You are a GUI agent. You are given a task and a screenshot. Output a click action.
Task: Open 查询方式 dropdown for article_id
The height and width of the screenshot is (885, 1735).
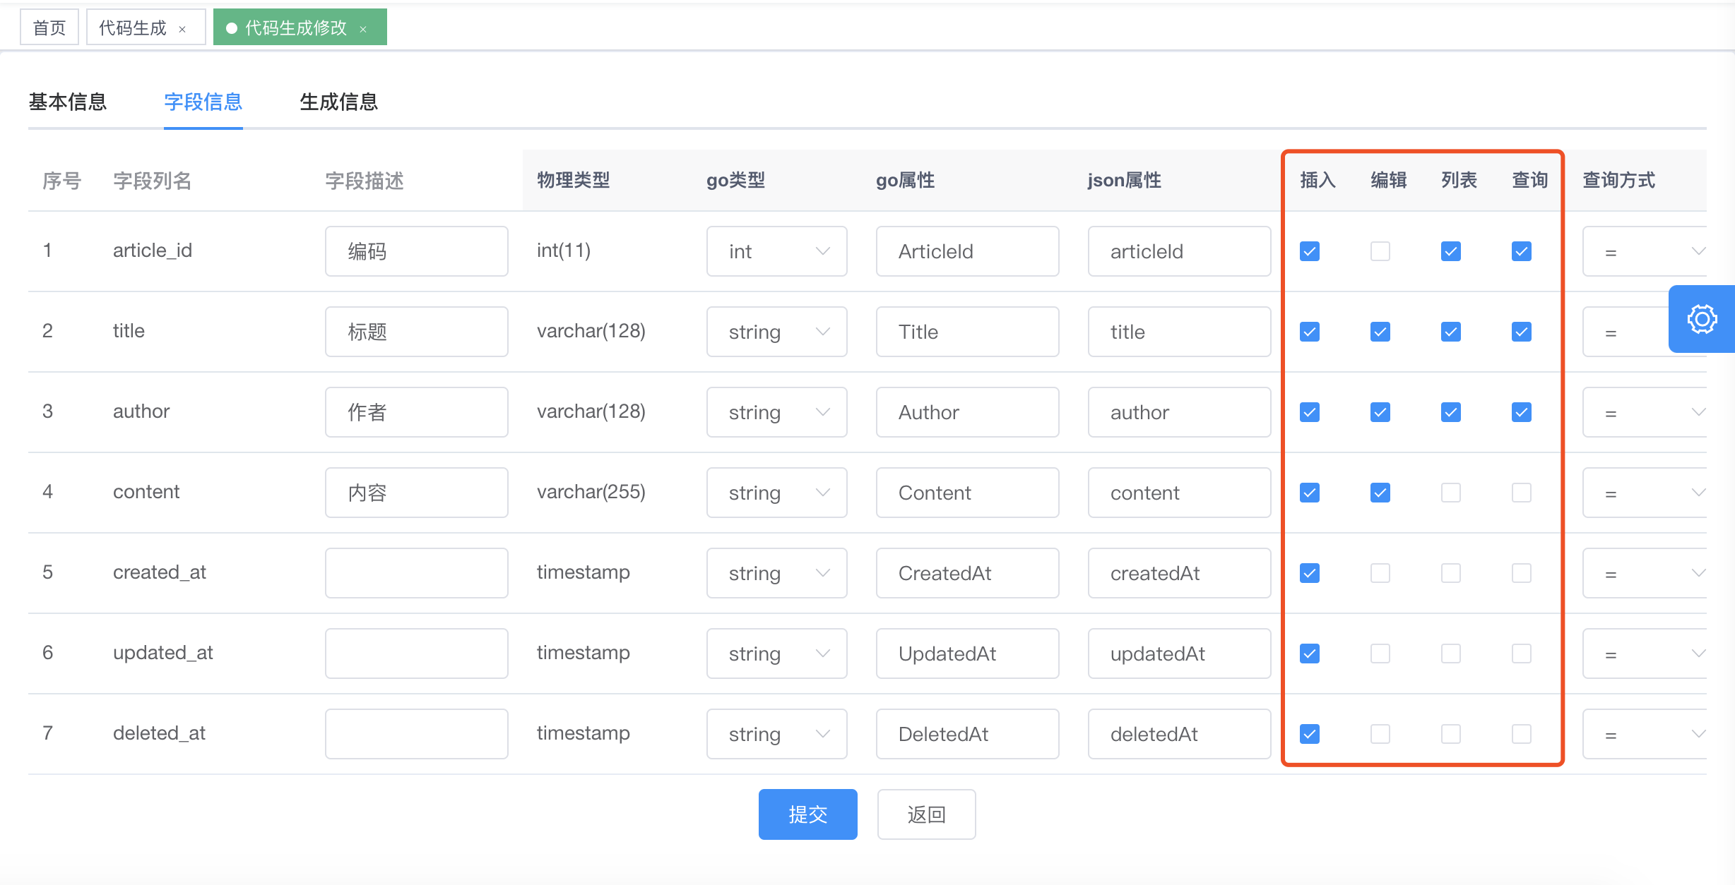(x=1645, y=251)
